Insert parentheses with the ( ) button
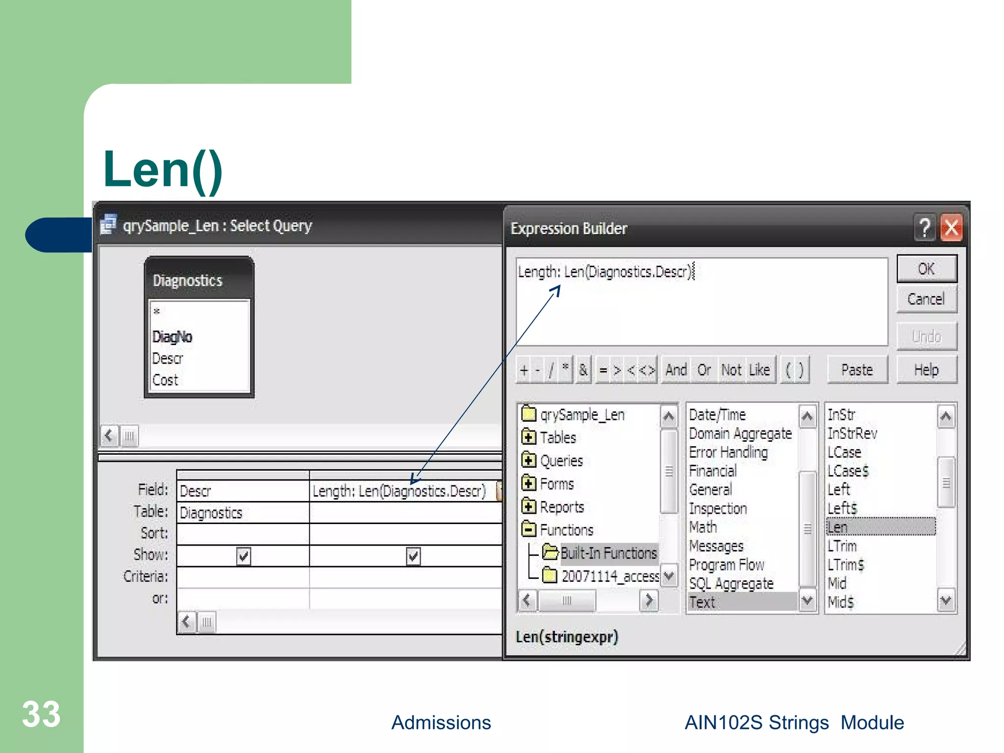This screenshot has height=753, width=1004. tap(794, 370)
